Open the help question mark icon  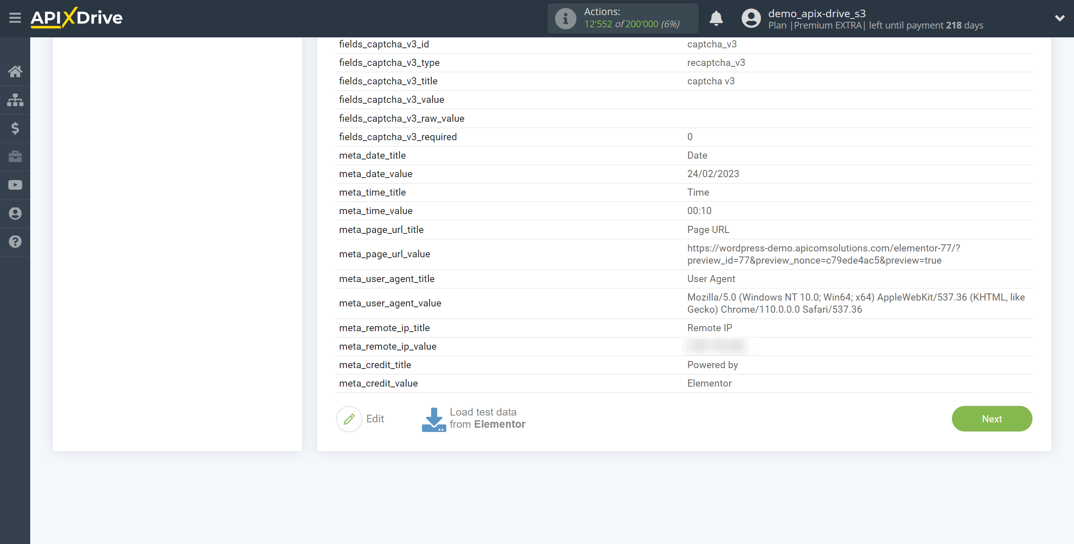(x=15, y=242)
